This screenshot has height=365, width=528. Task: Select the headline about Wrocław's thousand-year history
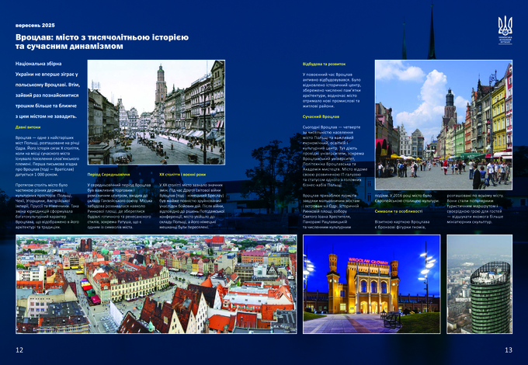[x=102, y=42]
